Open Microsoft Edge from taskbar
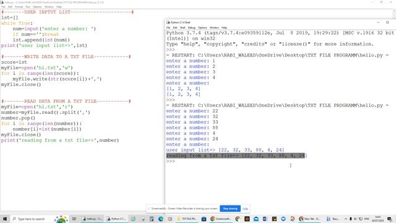This screenshot has height=223, width=396. coord(161,219)
